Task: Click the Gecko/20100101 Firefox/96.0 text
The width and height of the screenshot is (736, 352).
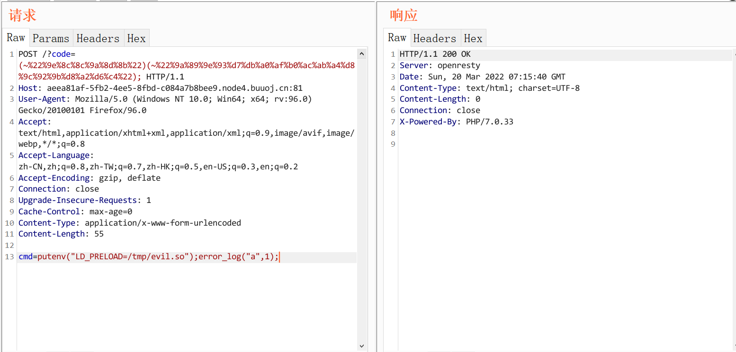Action: pos(82,110)
